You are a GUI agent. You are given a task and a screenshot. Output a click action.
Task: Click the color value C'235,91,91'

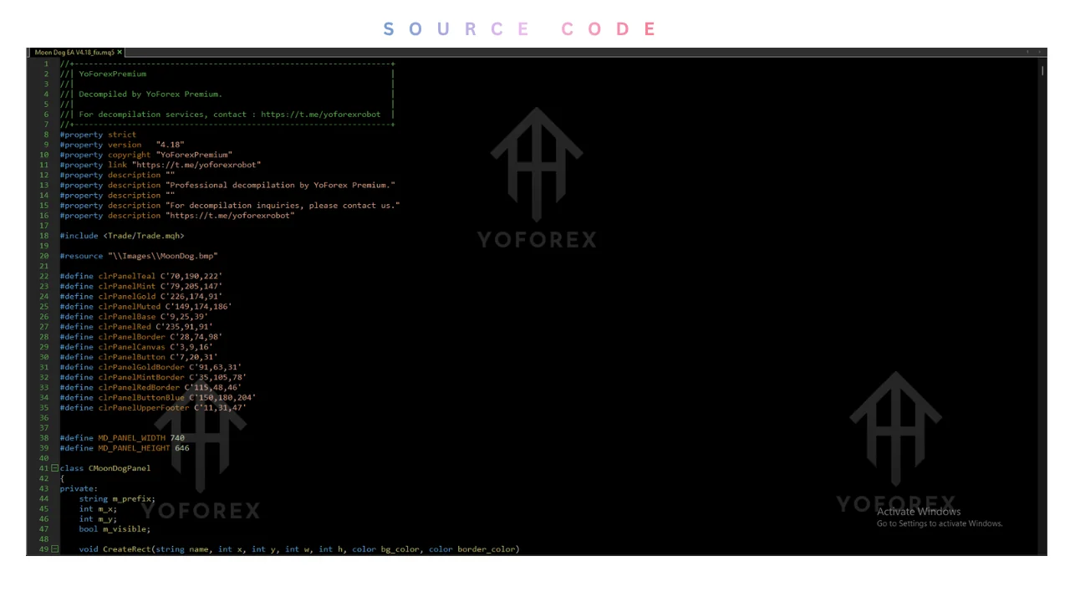click(184, 327)
